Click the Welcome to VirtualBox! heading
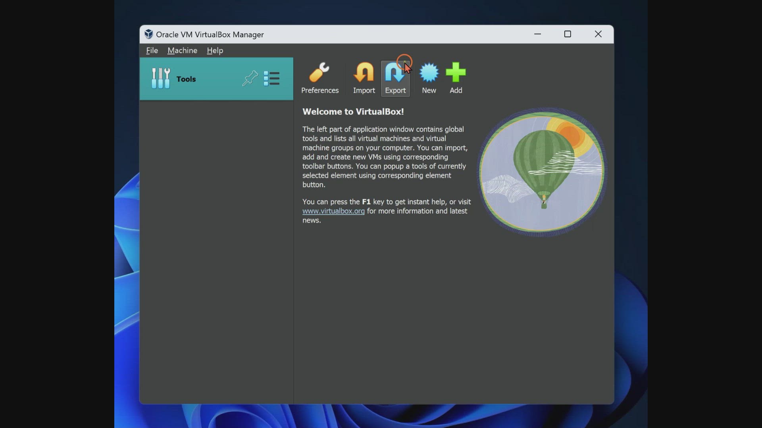 coord(353,112)
